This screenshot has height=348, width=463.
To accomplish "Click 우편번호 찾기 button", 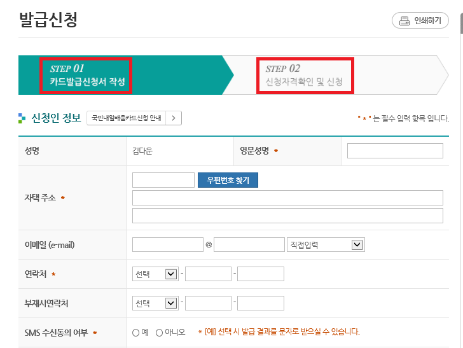I will (x=228, y=180).
